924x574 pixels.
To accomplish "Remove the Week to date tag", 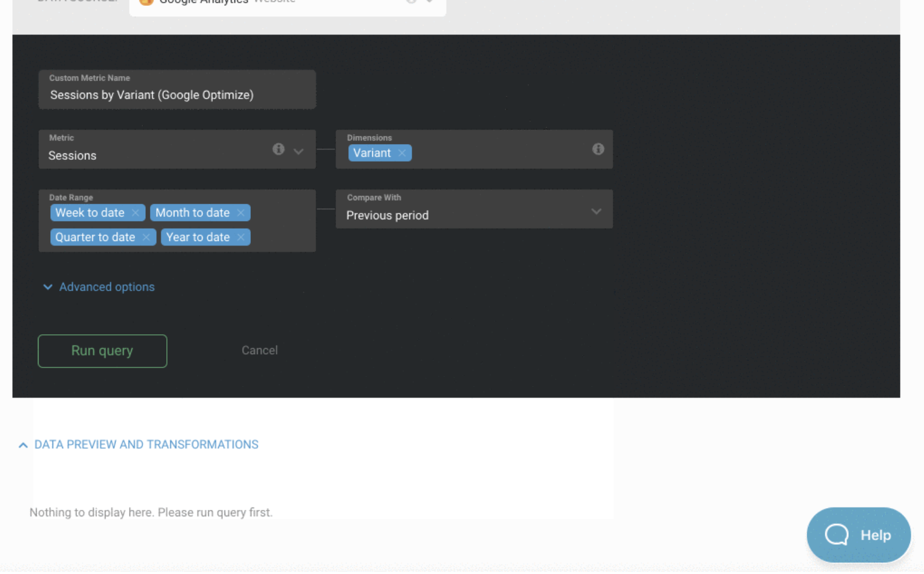I will click(x=135, y=213).
